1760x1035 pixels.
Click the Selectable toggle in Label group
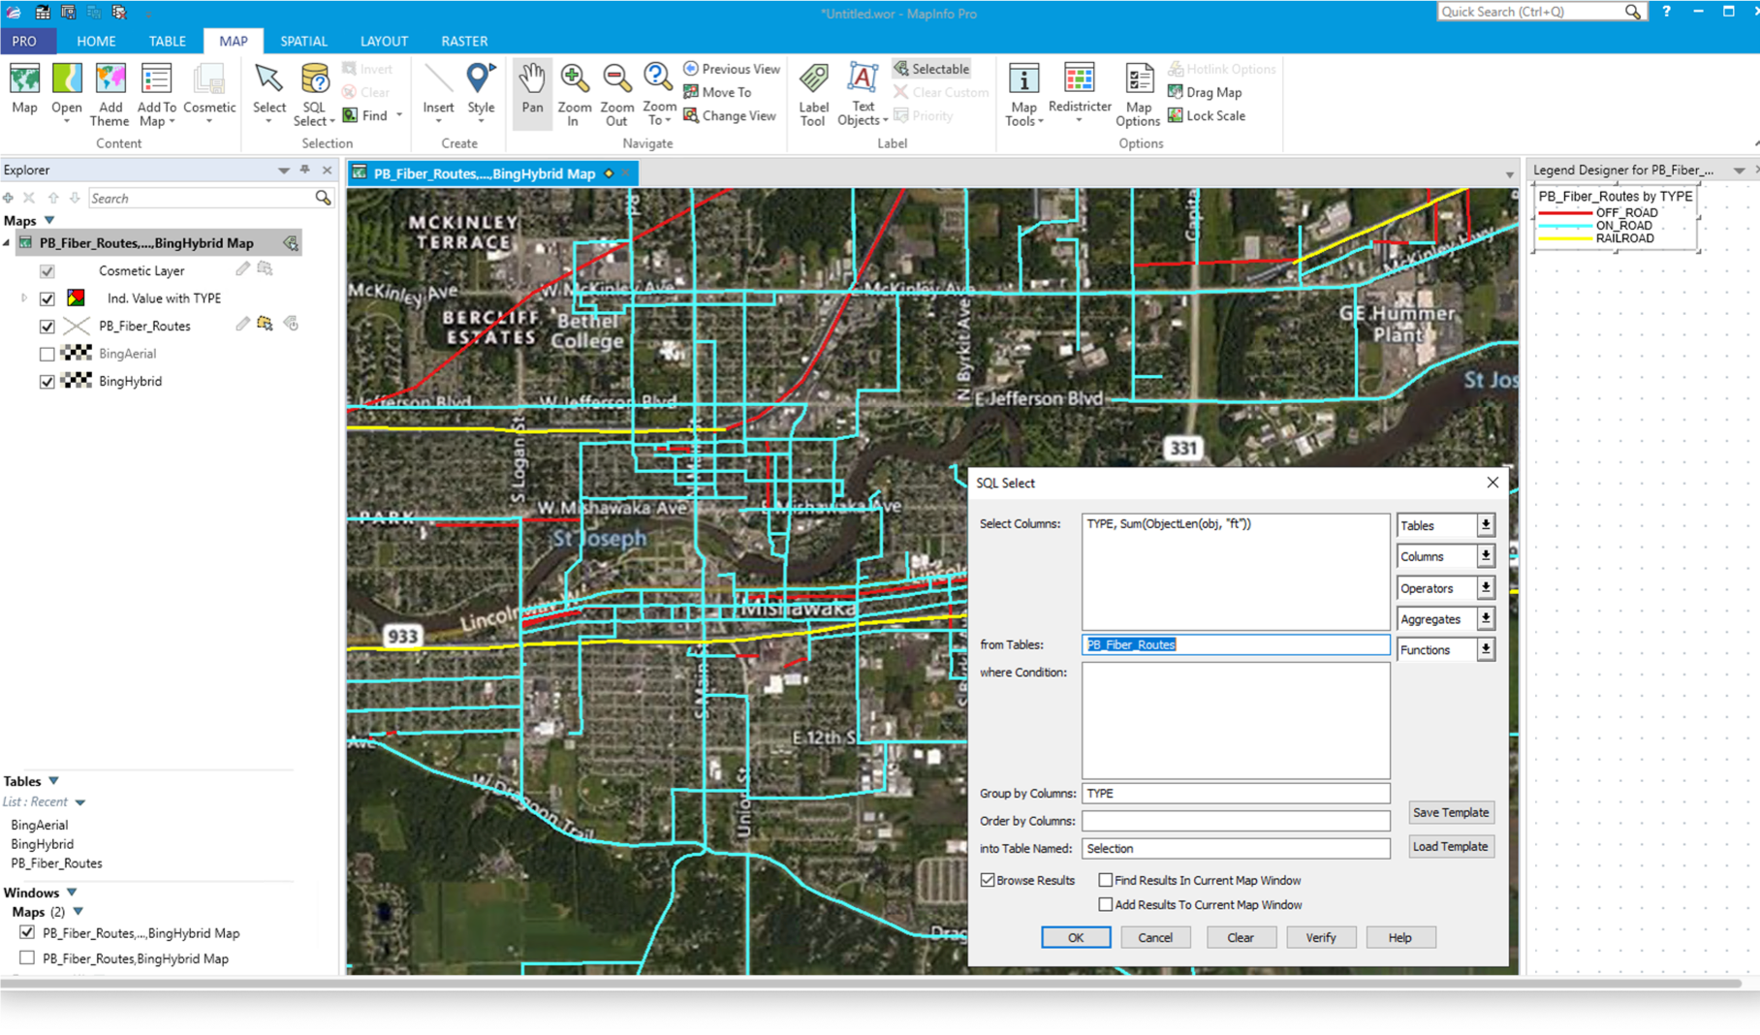click(931, 69)
